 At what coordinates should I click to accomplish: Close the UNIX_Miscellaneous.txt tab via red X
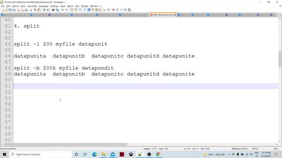tap(175, 14)
